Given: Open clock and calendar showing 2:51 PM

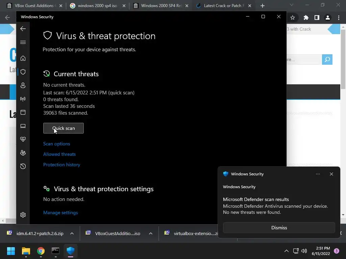Looking at the screenshot, I should 321,251.
